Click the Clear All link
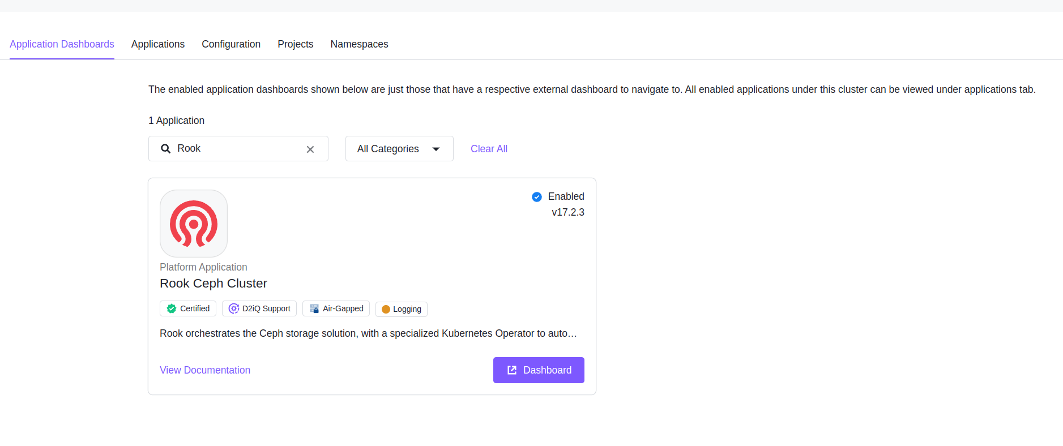1063x446 pixels. (x=489, y=149)
